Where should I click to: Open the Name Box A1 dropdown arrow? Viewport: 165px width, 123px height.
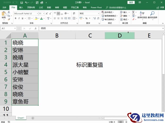tap(15, 29)
